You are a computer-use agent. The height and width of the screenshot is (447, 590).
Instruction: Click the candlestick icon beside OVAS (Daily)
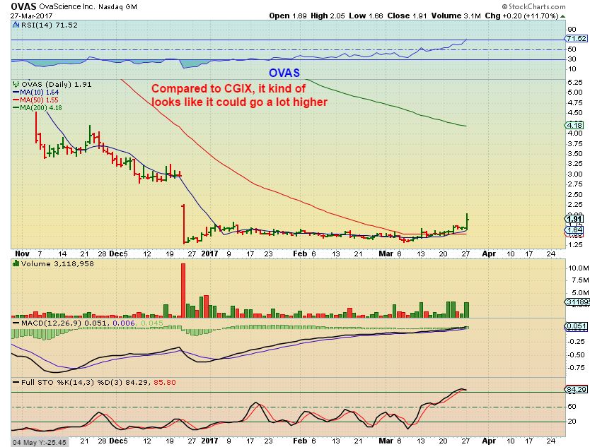[x=16, y=84]
